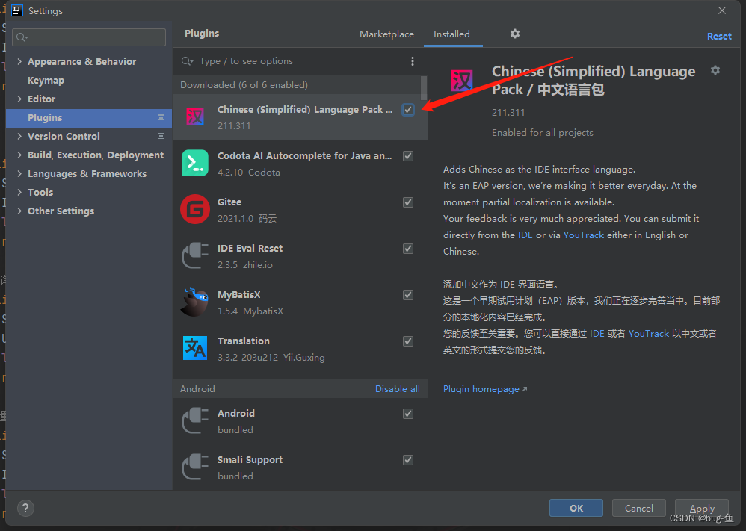Open gear menu in plugin detail pane
This screenshot has height=531, width=746.
pyautogui.click(x=715, y=70)
